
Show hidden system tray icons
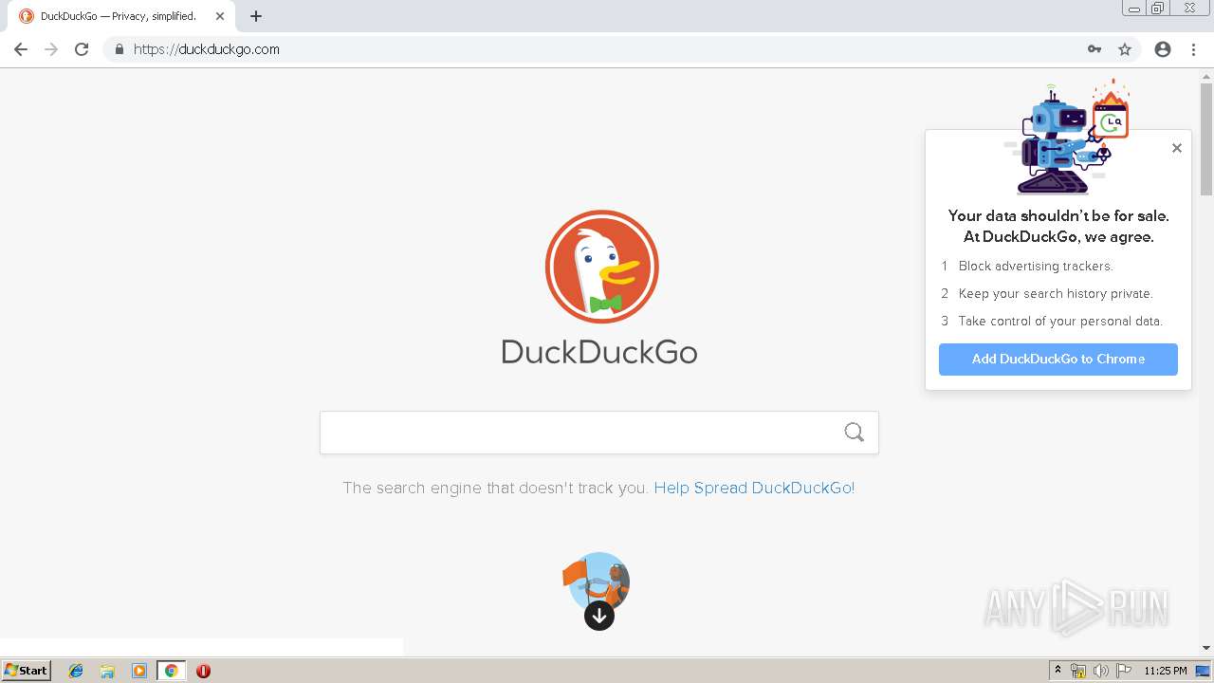pyautogui.click(x=1058, y=671)
